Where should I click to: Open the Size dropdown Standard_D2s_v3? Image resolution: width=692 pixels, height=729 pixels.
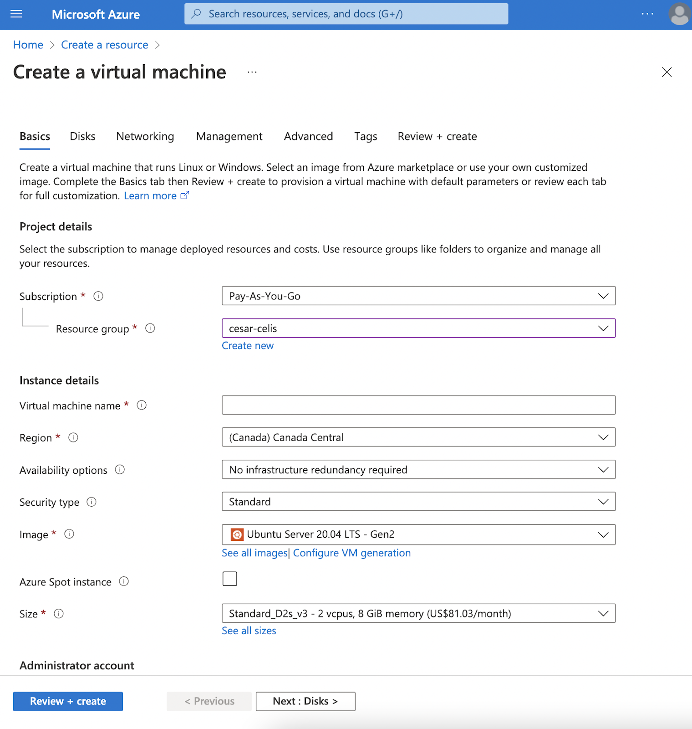(x=418, y=614)
